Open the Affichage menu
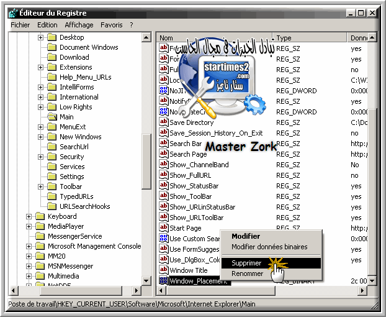The image size is (386, 317). pyautogui.click(x=79, y=25)
